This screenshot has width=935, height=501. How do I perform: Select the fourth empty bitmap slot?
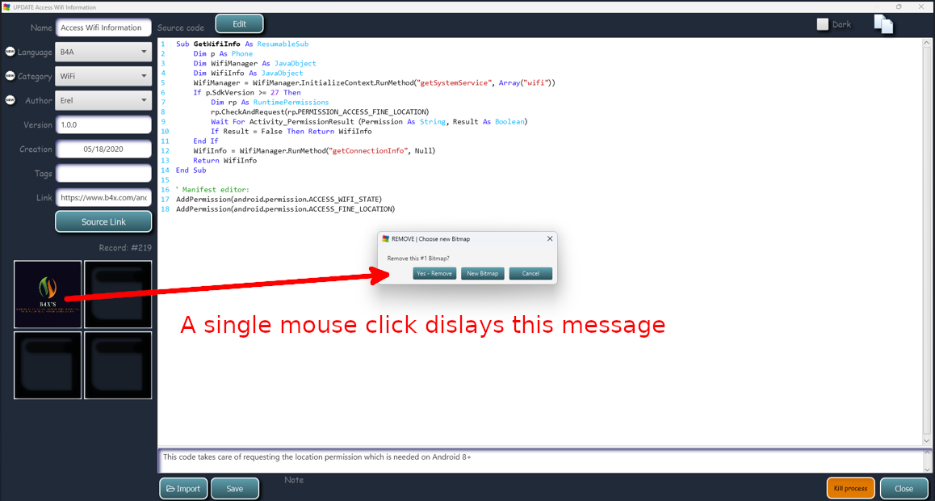(x=118, y=365)
